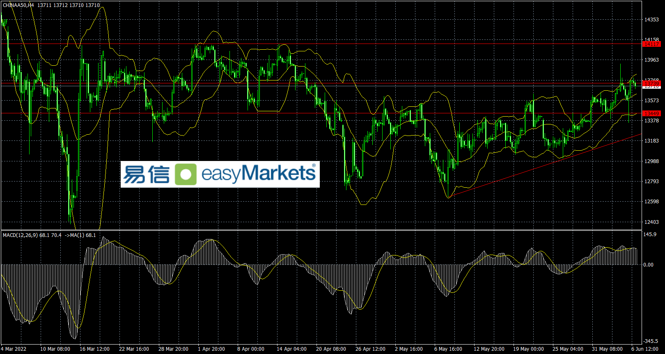
Task: Click the 8 Apr 00:00 date label
Action: click(x=251, y=349)
